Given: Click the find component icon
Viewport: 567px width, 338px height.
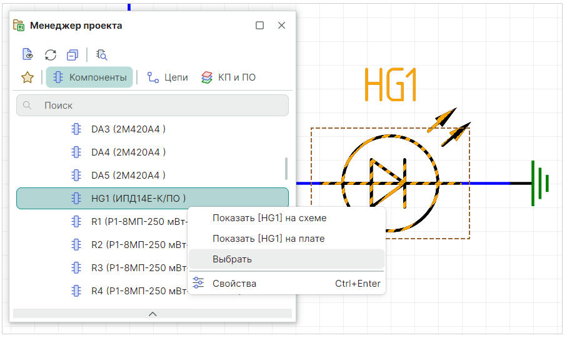Looking at the screenshot, I should (102, 54).
